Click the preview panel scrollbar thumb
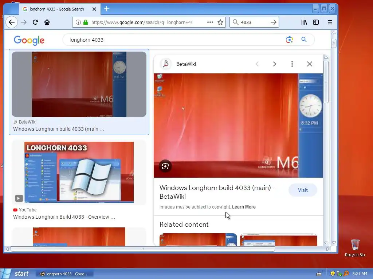This screenshot has width=373, height=279. 326,82
